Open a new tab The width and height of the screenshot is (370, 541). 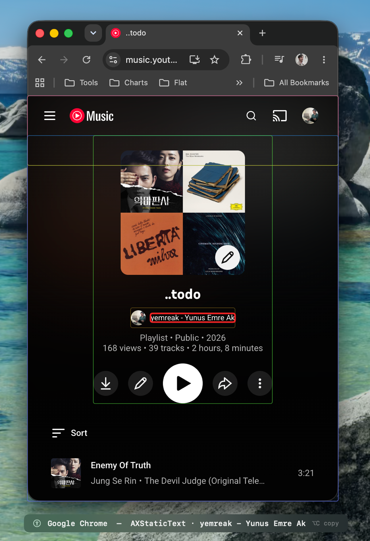click(x=262, y=33)
